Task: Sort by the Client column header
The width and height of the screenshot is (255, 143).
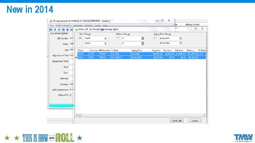Action: [x=83, y=50]
